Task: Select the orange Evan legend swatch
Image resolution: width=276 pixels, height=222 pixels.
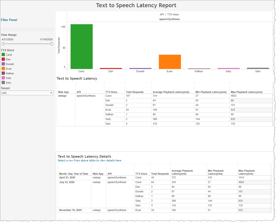Action: pos(3,69)
